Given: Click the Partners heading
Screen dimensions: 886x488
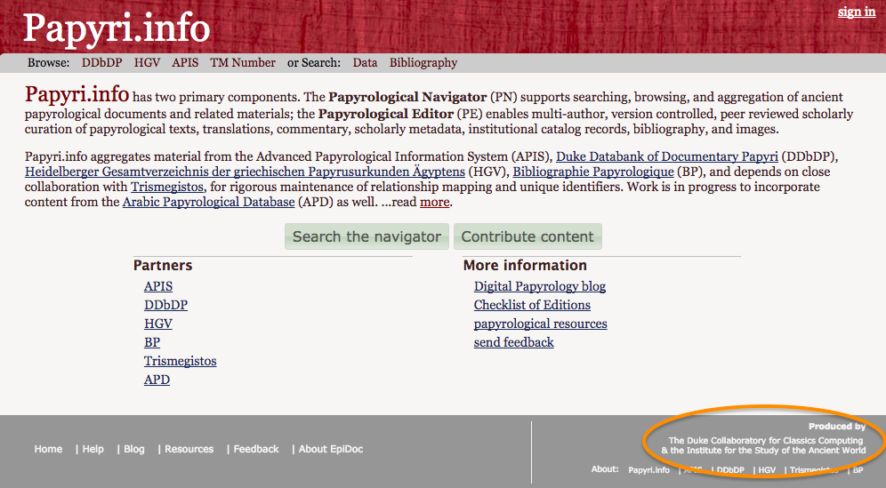Looking at the screenshot, I should [163, 265].
